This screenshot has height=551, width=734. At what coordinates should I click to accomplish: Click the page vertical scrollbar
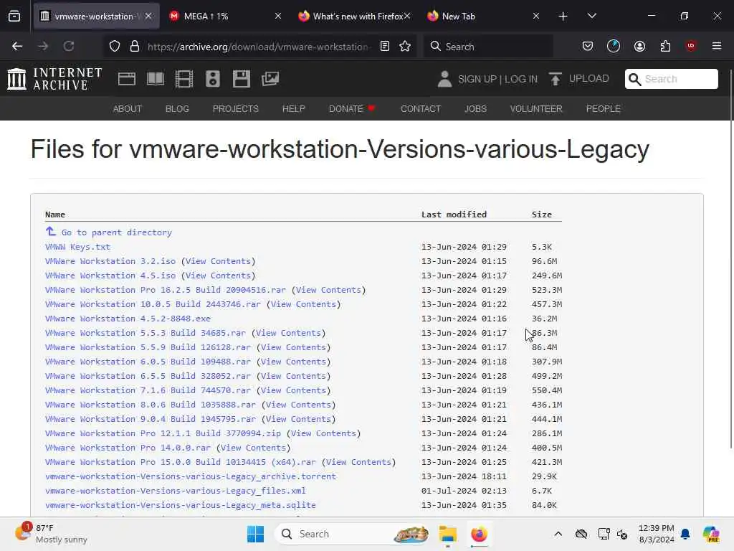pyautogui.click(x=730, y=259)
